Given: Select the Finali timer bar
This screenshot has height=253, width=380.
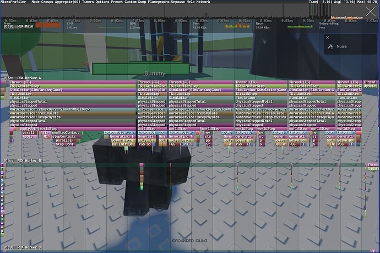Looking at the screenshot, I should [x=187, y=144].
